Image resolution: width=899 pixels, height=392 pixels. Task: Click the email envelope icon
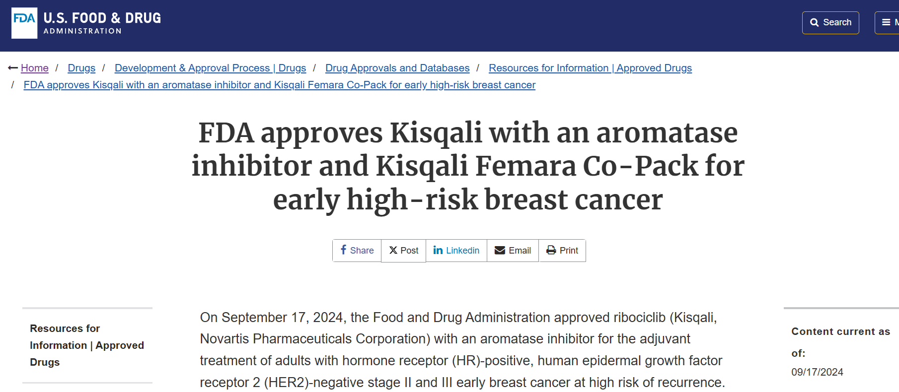pos(500,250)
